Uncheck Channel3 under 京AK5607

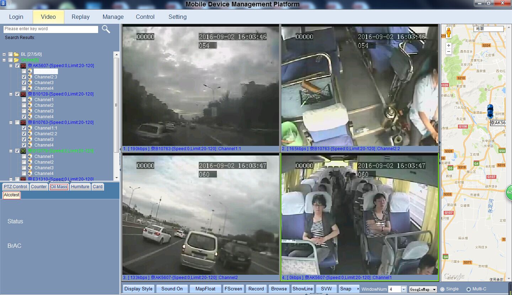24,83
